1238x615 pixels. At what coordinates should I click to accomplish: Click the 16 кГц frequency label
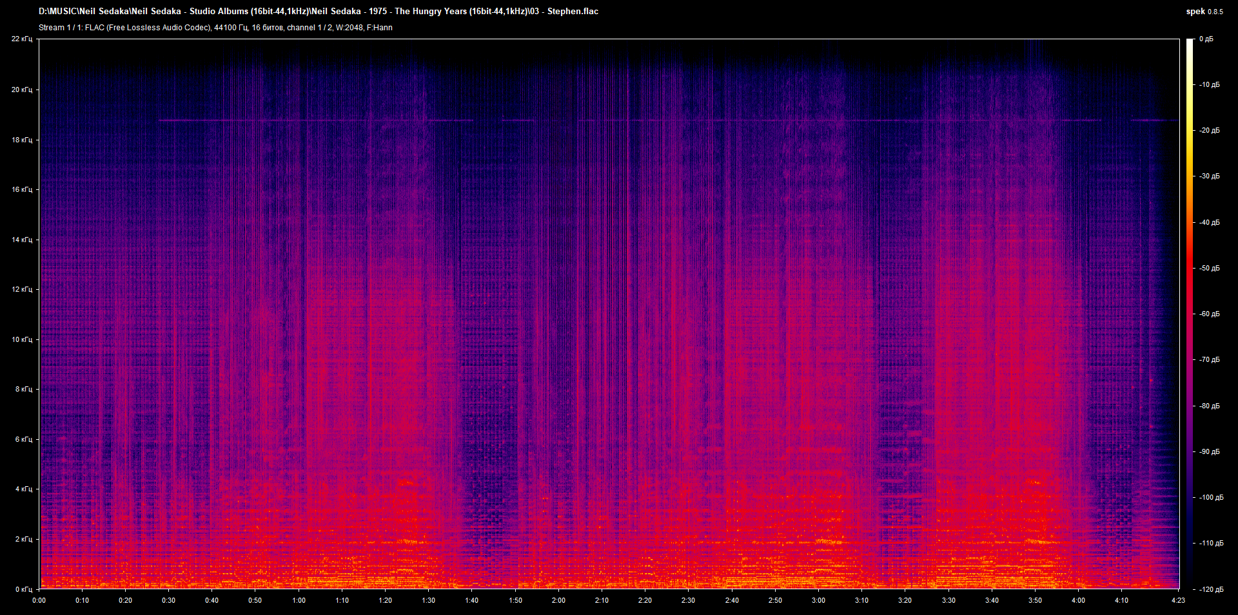(22, 189)
